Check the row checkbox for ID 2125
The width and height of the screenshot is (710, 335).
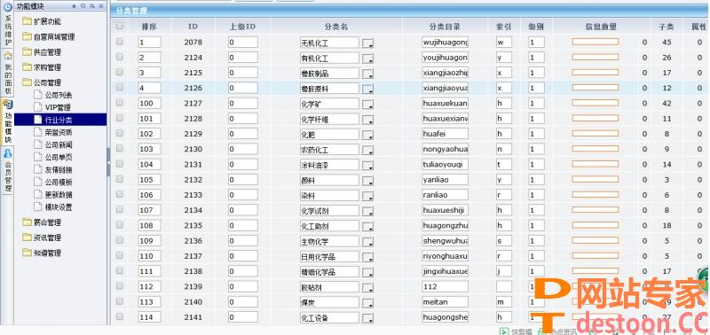pyautogui.click(x=120, y=73)
